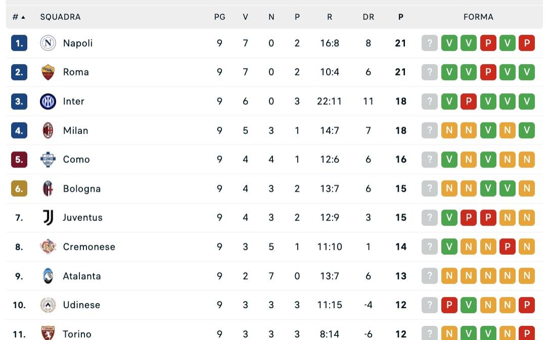549x340 pixels.
Task: Click the FORMA column header
Action: tap(478, 17)
